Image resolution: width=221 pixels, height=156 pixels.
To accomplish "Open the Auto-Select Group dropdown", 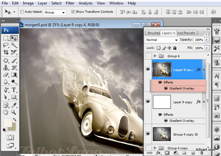I will (54, 12).
